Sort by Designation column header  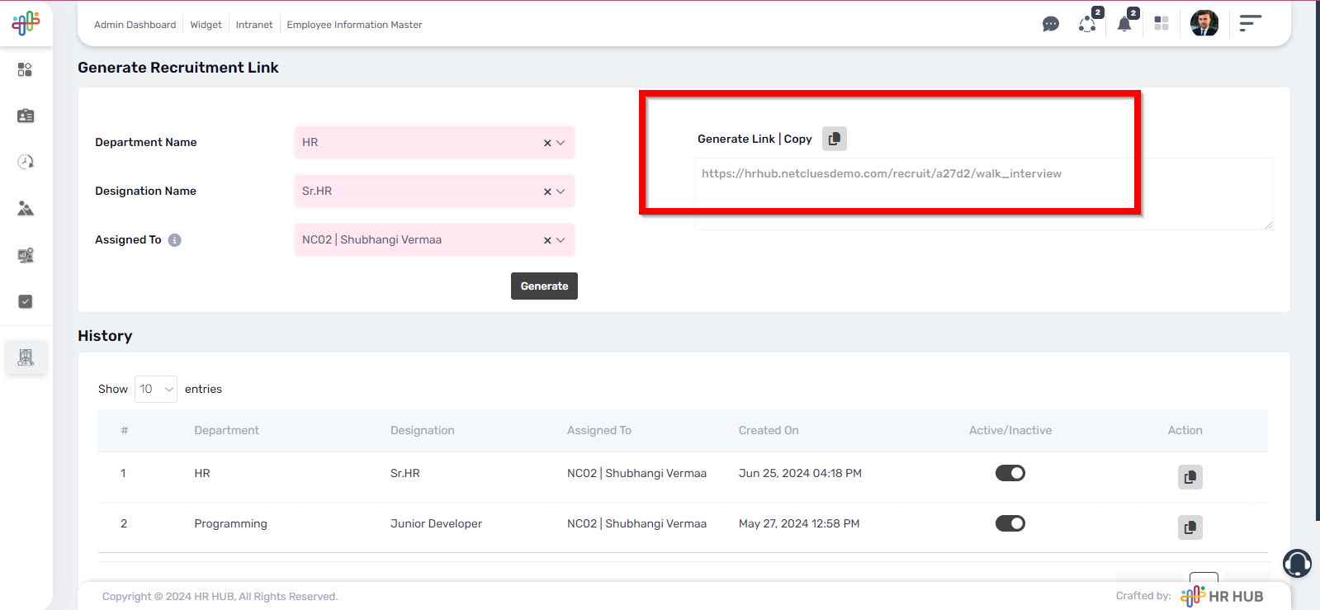tap(422, 430)
